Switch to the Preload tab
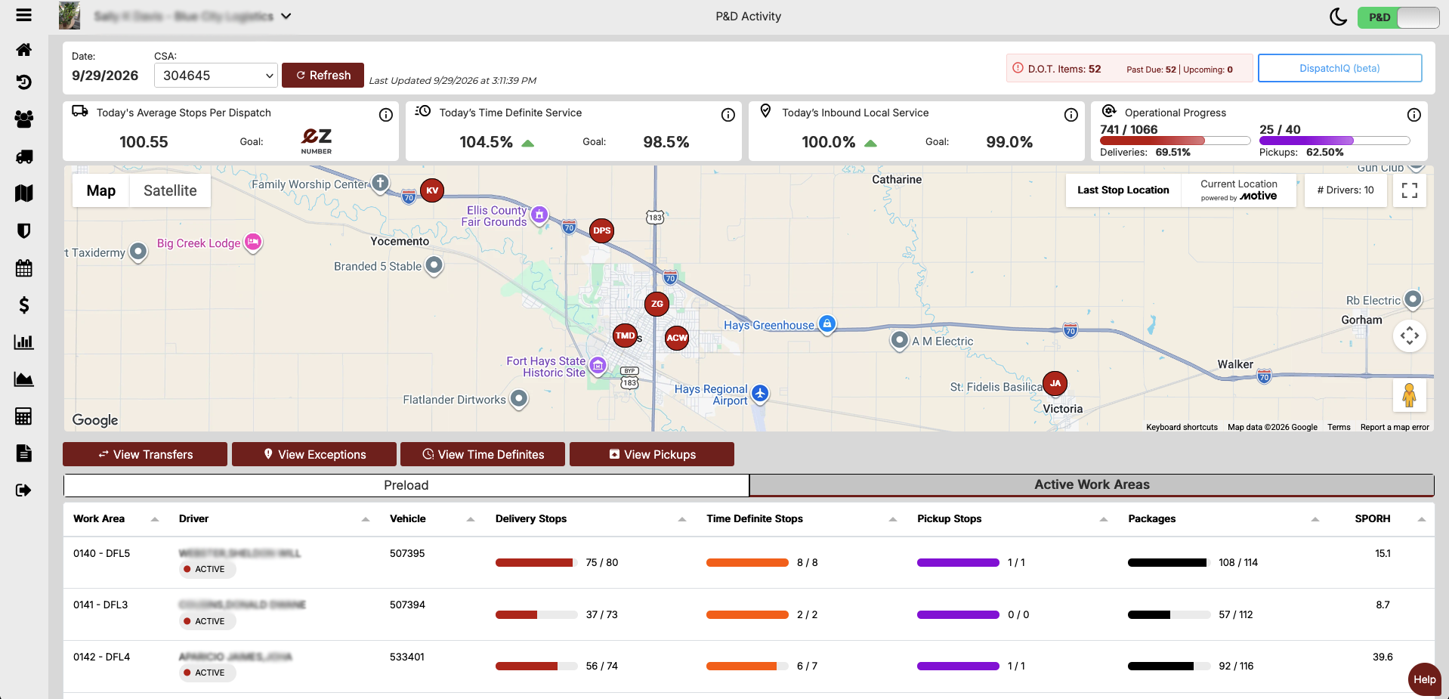1449x699 pixels. (x=406, y=485)
